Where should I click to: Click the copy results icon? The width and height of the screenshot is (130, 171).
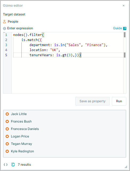click(x=13, y=165)
